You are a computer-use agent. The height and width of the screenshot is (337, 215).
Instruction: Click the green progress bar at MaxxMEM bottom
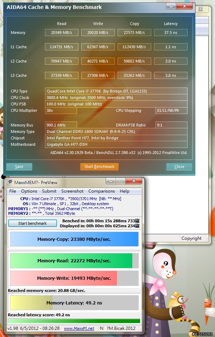[74, 321]
